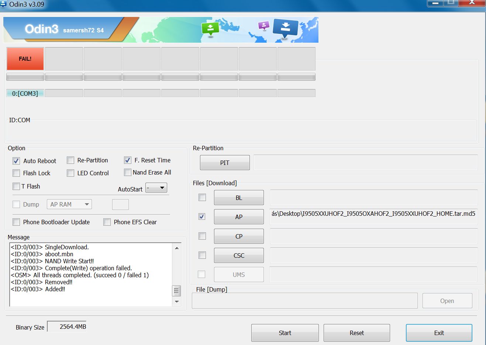The width and height of the screenshot is (486, 345).
Task: Click the "Removed!!" log line
Action: (x=42, y=282)
